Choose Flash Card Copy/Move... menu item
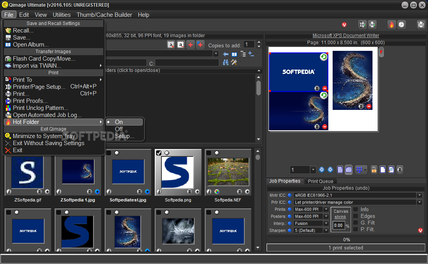Screen dimensions: 428x264 click(x=54, y=59)
